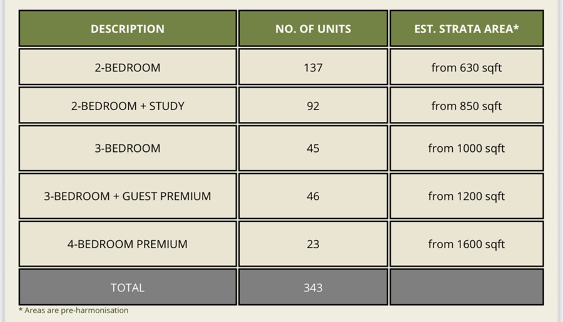
Task: Select the 2-BEDROOM description cell
Action: coord(128,68)
